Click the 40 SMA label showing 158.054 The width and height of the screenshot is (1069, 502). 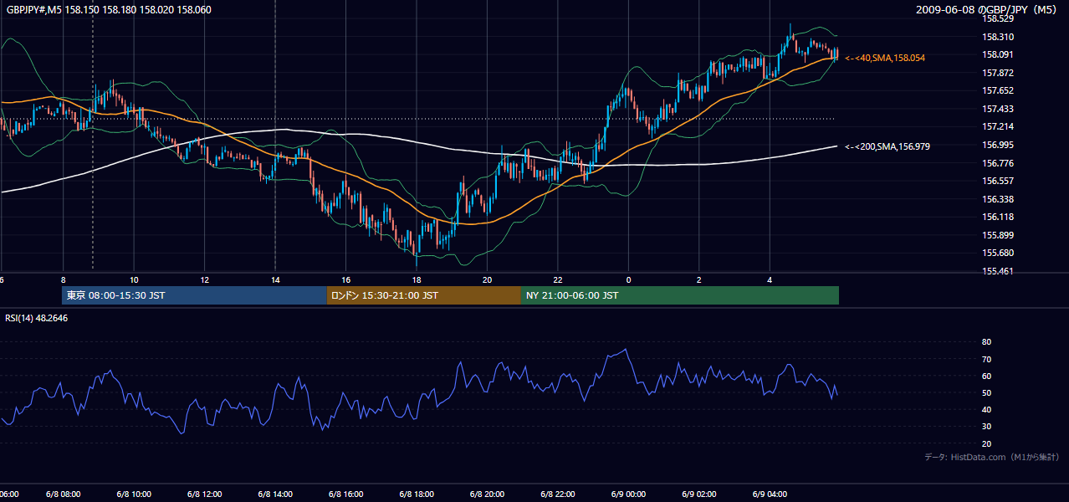885,58
